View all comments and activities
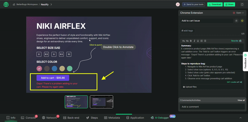 241,100
